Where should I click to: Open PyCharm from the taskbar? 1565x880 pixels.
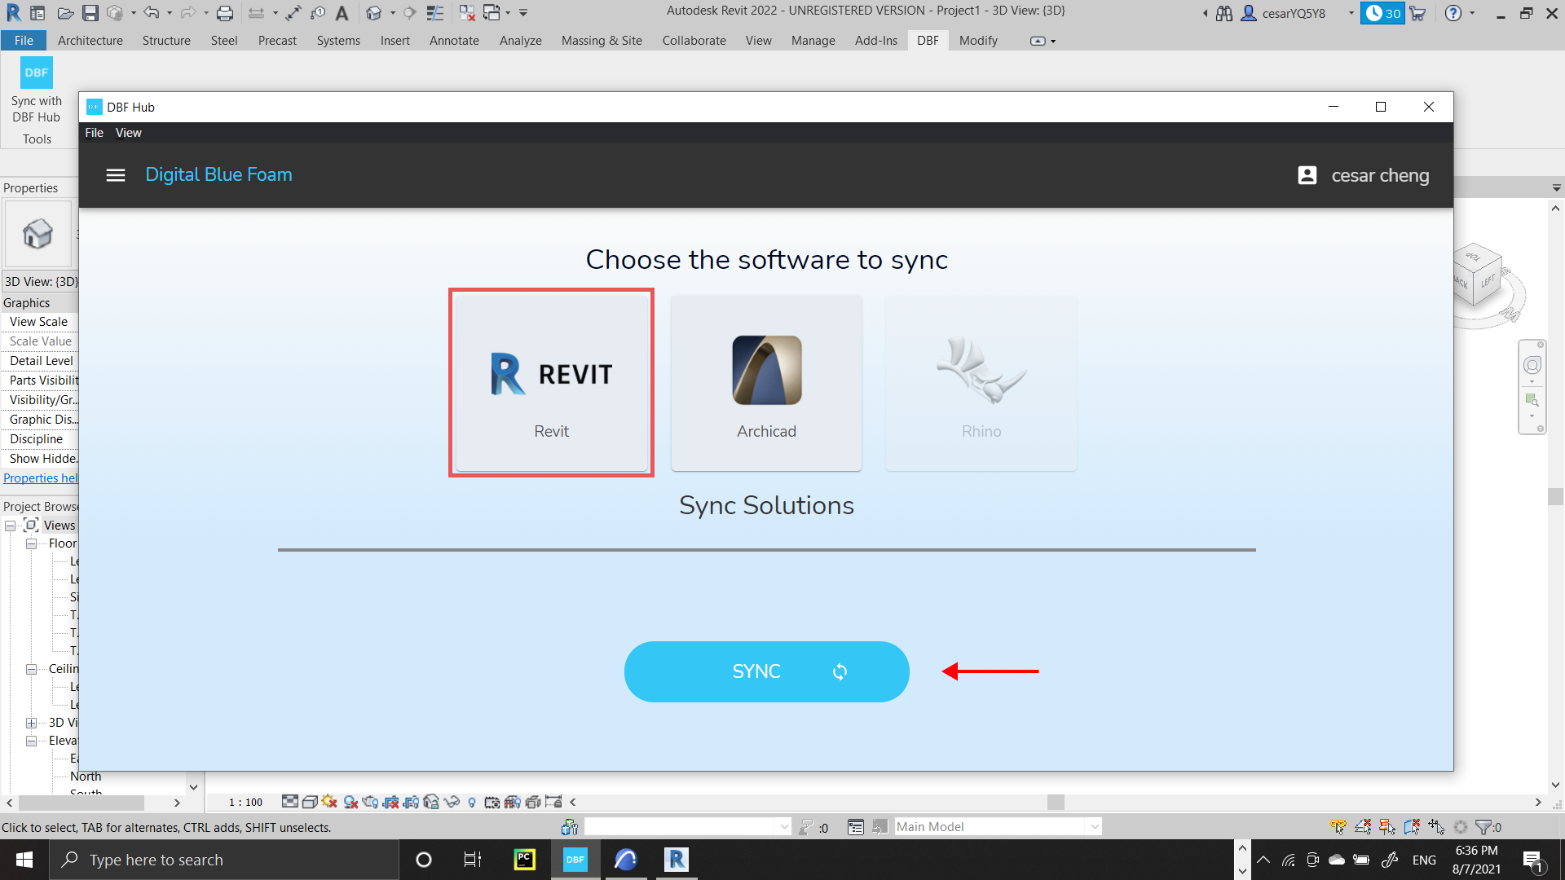pos(525,860)
